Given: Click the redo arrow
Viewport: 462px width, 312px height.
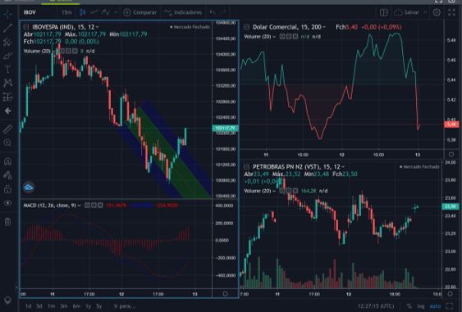Looking at the screenshot, I should (222, 12).
